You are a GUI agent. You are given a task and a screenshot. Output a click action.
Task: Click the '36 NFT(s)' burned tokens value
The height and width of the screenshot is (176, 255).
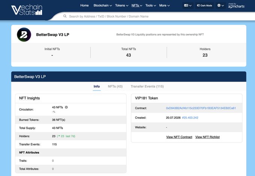59,120
